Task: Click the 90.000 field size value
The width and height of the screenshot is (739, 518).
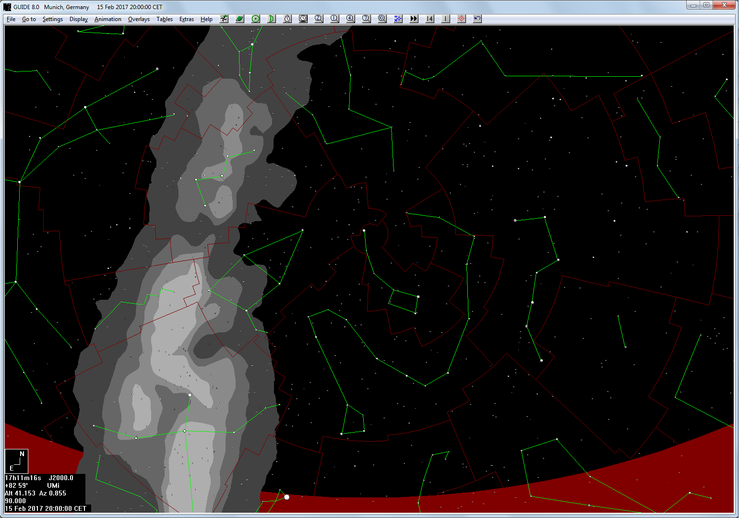Action: tap(15, 501)
